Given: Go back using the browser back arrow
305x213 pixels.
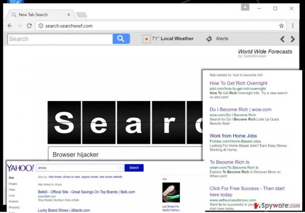Looking at the screenshot, I should click(x=10, y=26).
